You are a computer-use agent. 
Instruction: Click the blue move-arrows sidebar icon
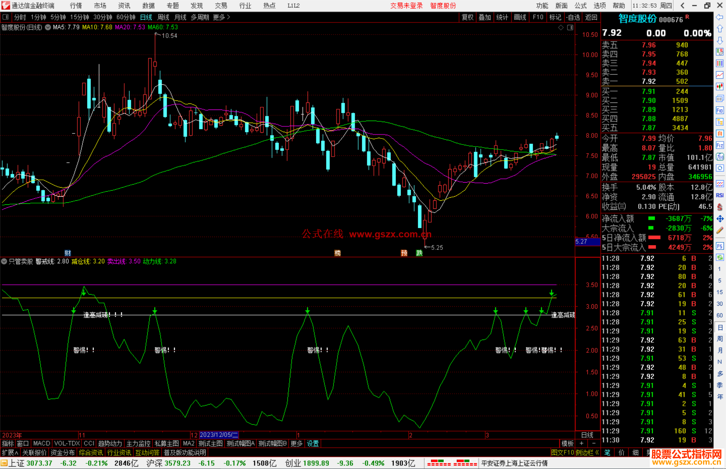720,219
